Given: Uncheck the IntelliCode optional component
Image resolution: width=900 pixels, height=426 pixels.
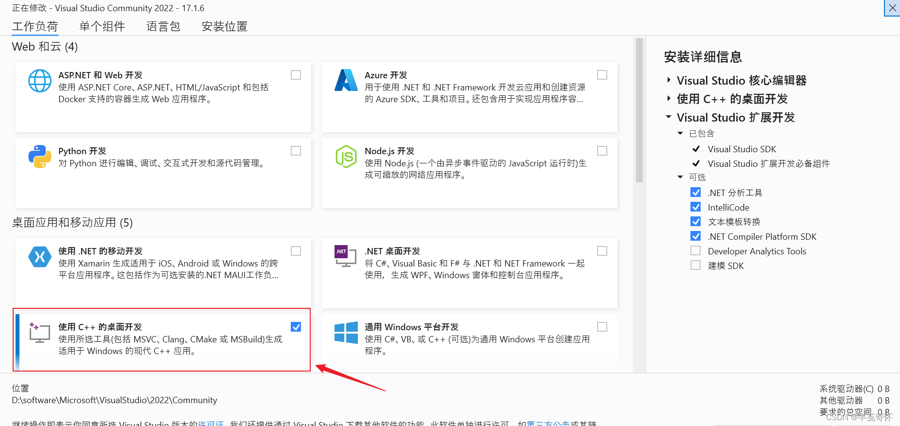Looking at the screenshot, I should 696,207.
